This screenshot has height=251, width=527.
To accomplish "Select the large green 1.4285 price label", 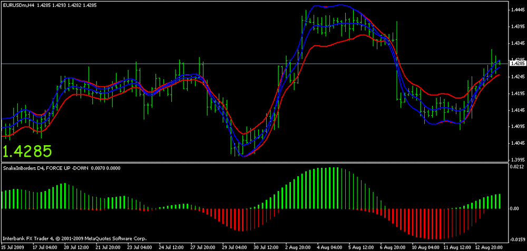I will coord(27,152).
